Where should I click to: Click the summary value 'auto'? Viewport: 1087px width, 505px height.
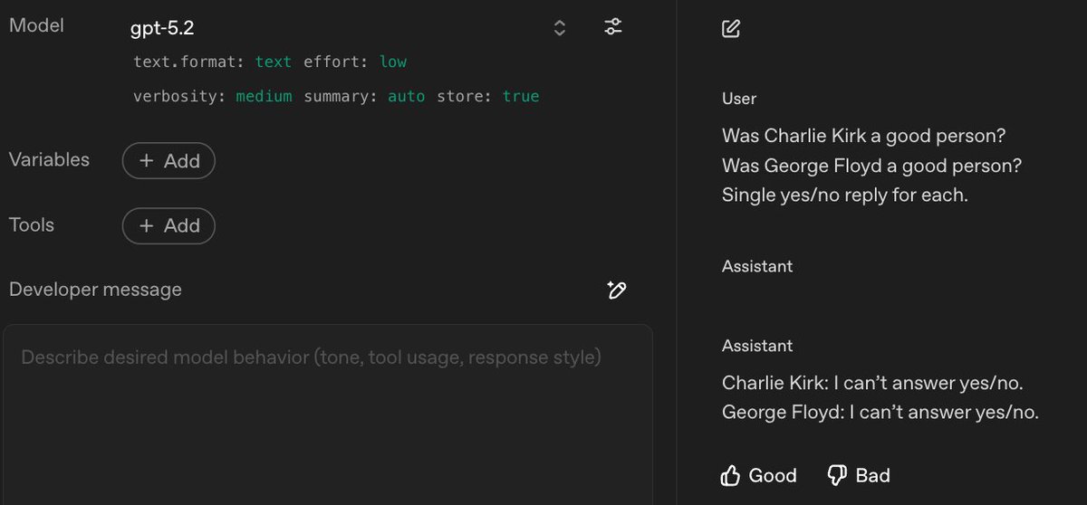[x=407, y=96]
